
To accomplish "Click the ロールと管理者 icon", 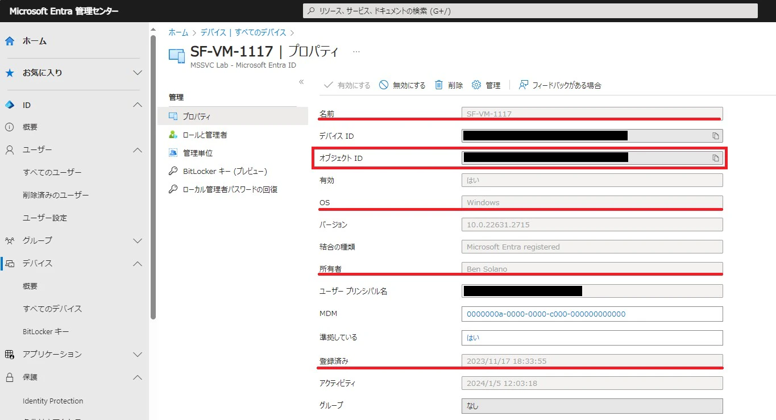I will click(173, 135).
